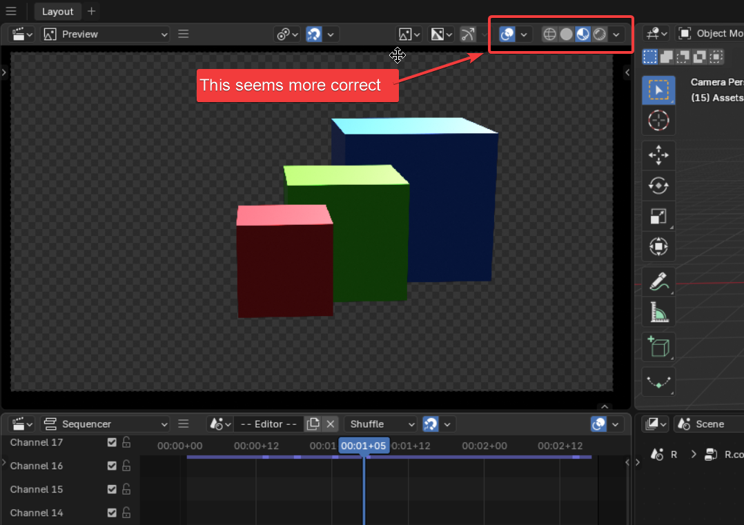Expand preview snapping options arrow
This screenshot has width=744, height=525.
[331, 34]
